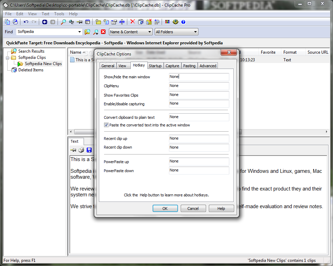Click the rename (a|e) toolbar icon
This screenshot has height=266, width=333.
pos(122,22)
